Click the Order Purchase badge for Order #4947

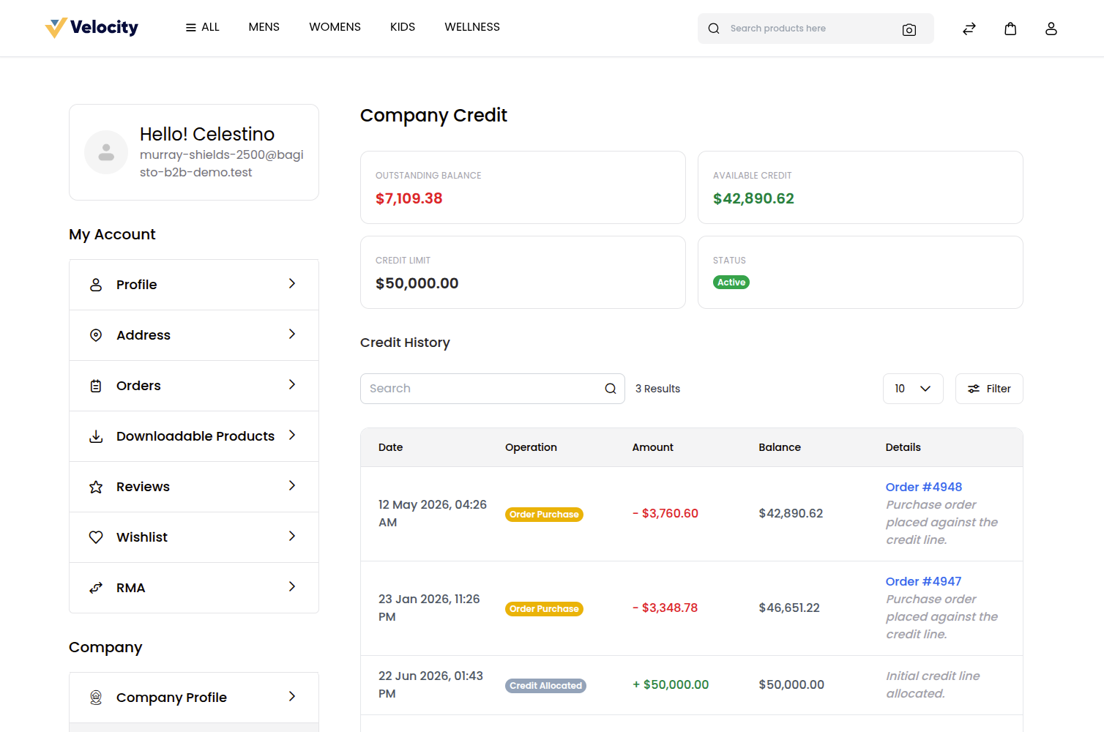[x=544, y=609]
